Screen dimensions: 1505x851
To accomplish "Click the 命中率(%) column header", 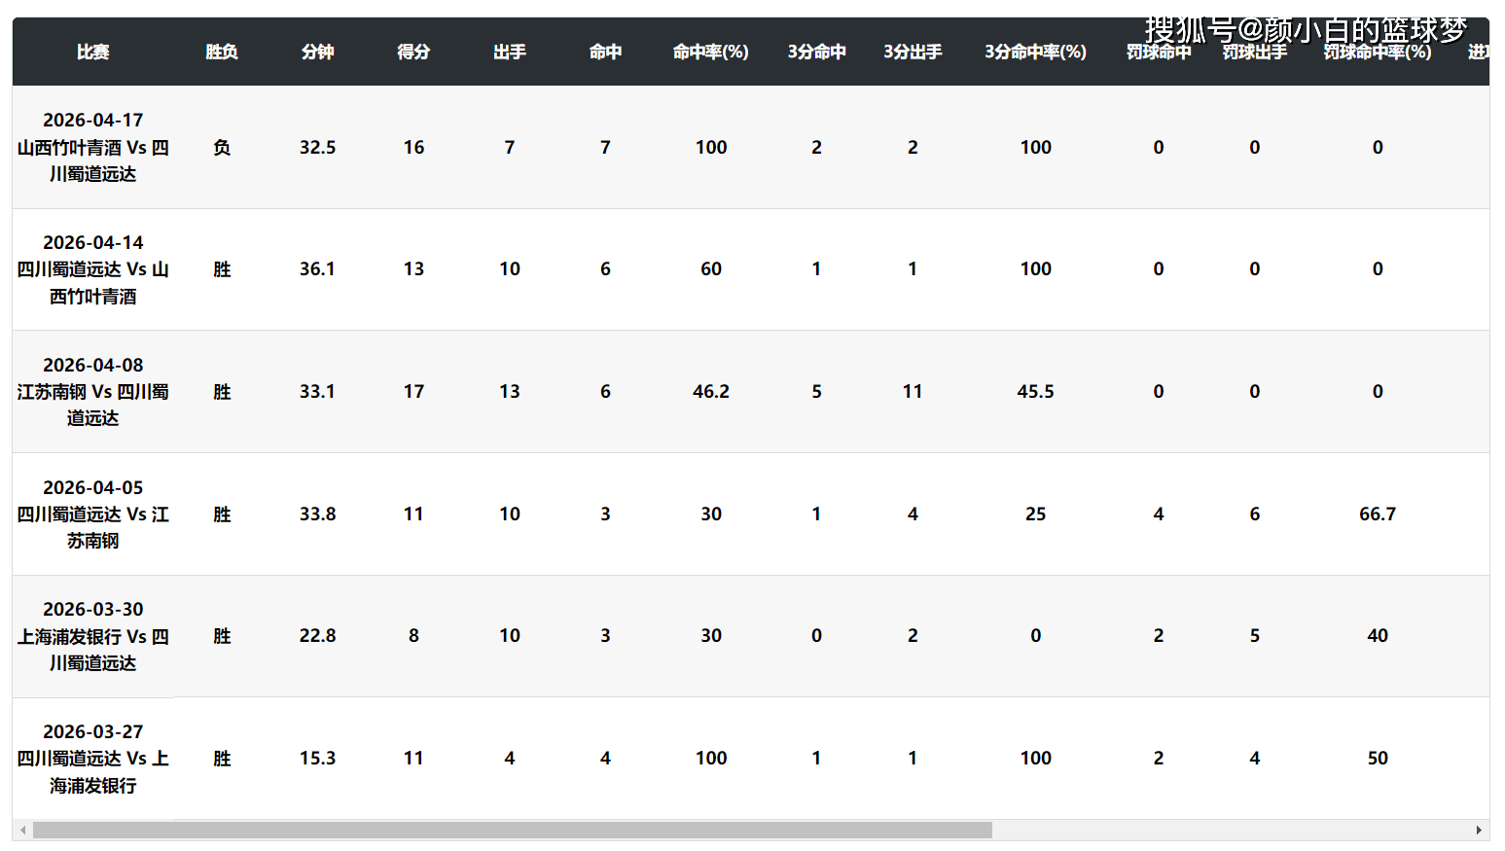I will point(710,52).
